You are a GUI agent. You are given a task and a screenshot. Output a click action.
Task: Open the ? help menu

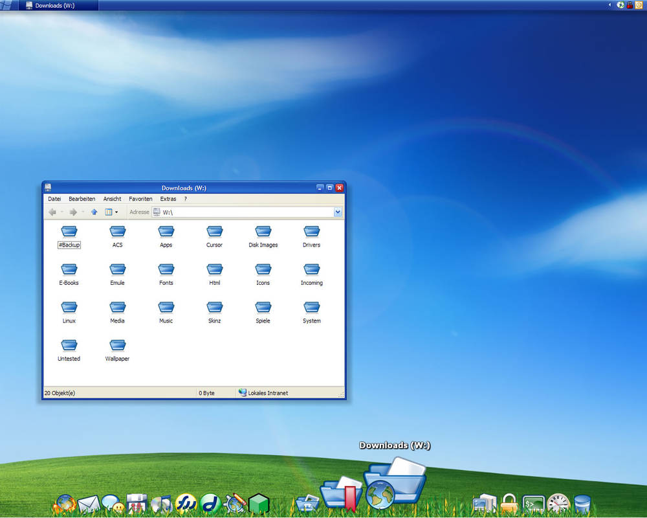[x=185, y=199]
